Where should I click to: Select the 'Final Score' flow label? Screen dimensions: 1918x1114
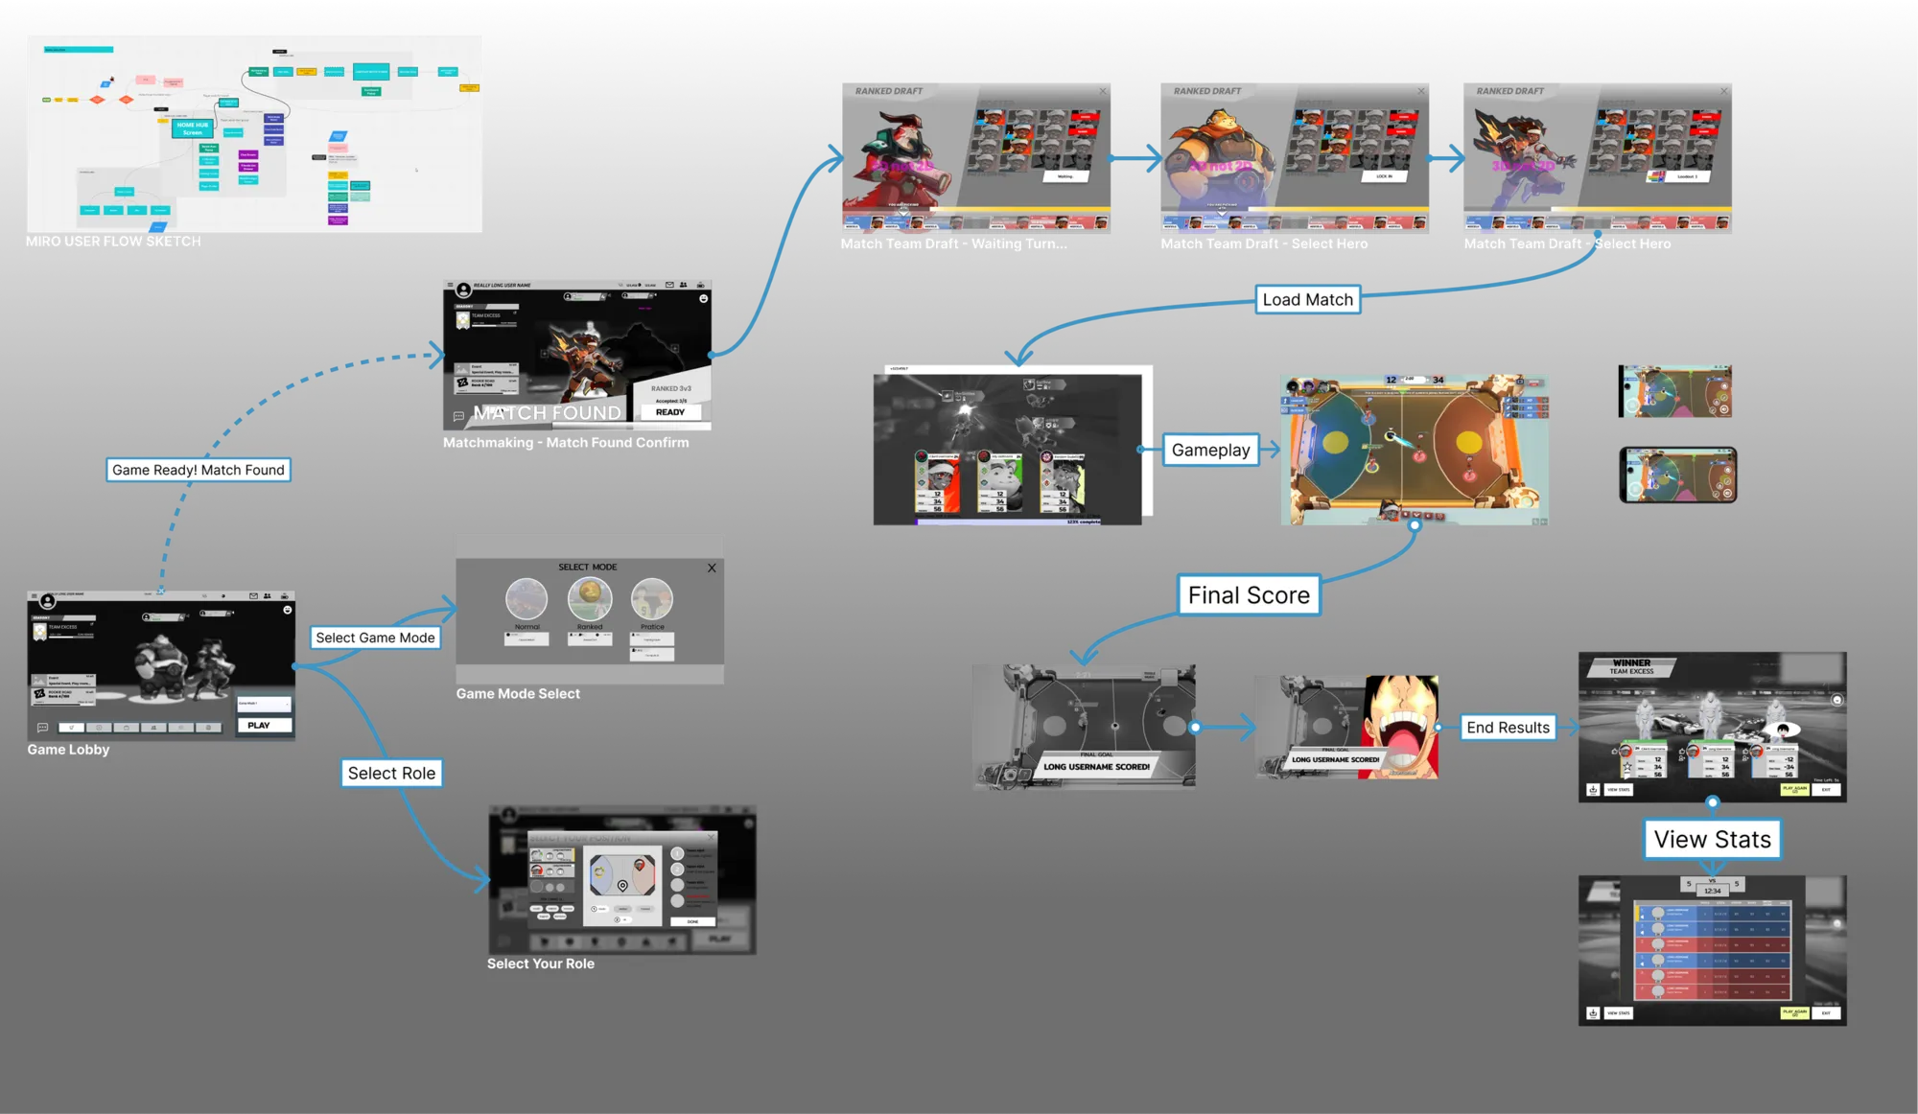(x=1249, y=595)
